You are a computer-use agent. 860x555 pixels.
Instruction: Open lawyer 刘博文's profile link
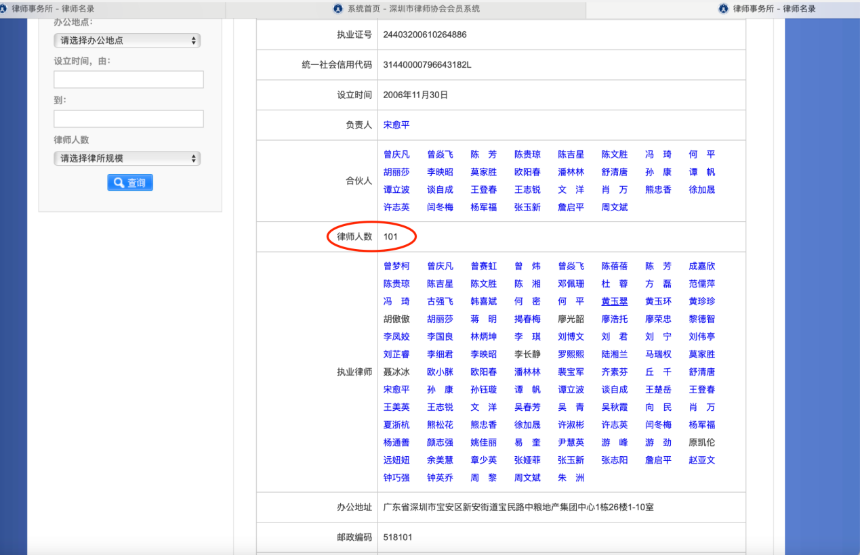click(571, 336)
